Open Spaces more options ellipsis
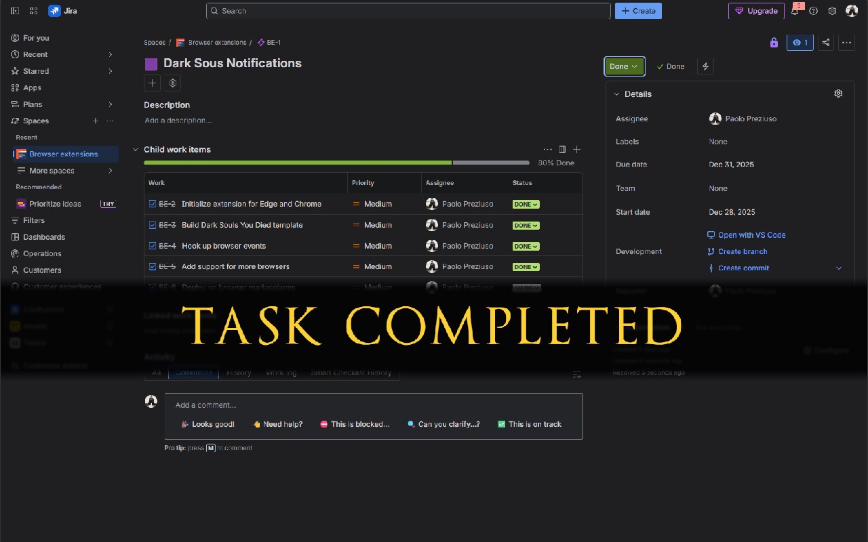Image resolution: width=868 pixels, height=542 pixels. tap(110, 121)
